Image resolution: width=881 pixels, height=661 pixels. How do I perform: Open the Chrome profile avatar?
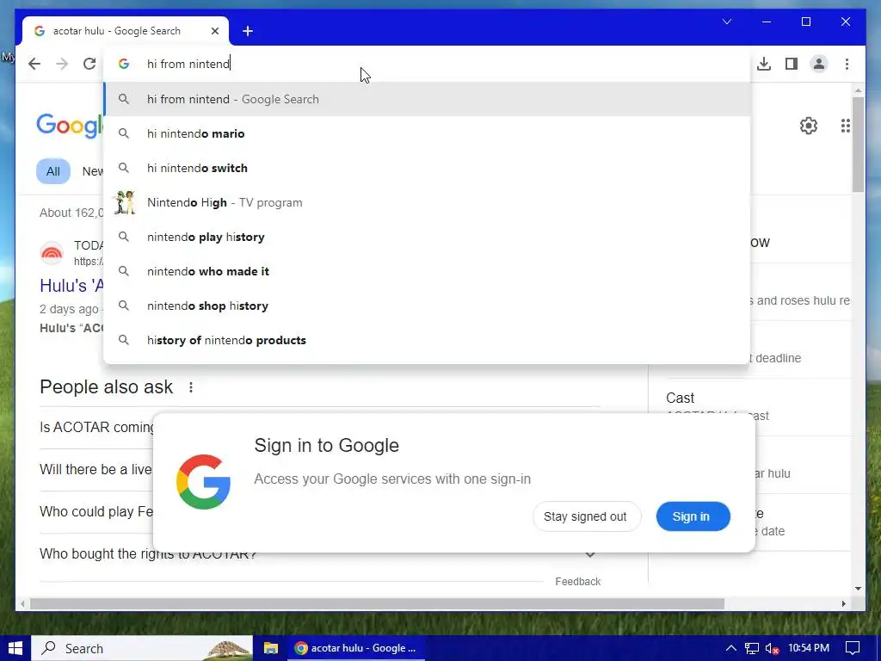(819, 64)
